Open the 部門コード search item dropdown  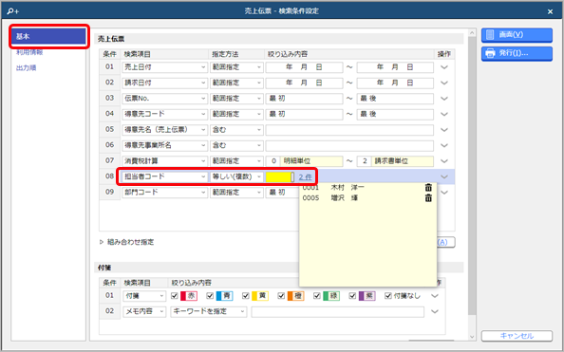click(x=164, y=193)
